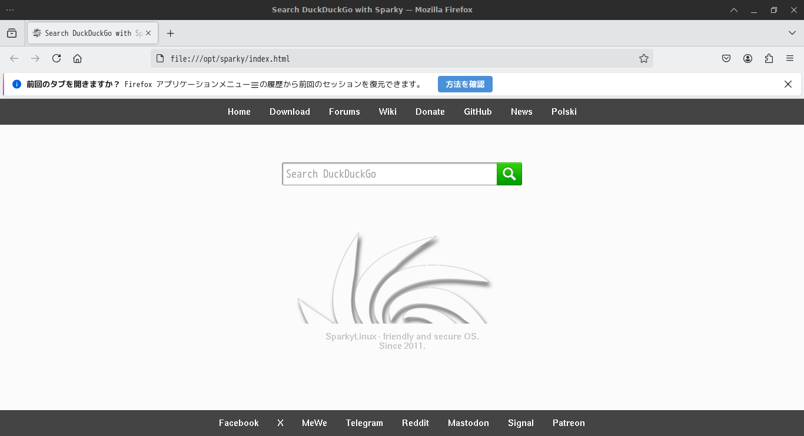Click the file page identity icon
The height and width of the screenshot is (436, 804).
pos(160,58)
